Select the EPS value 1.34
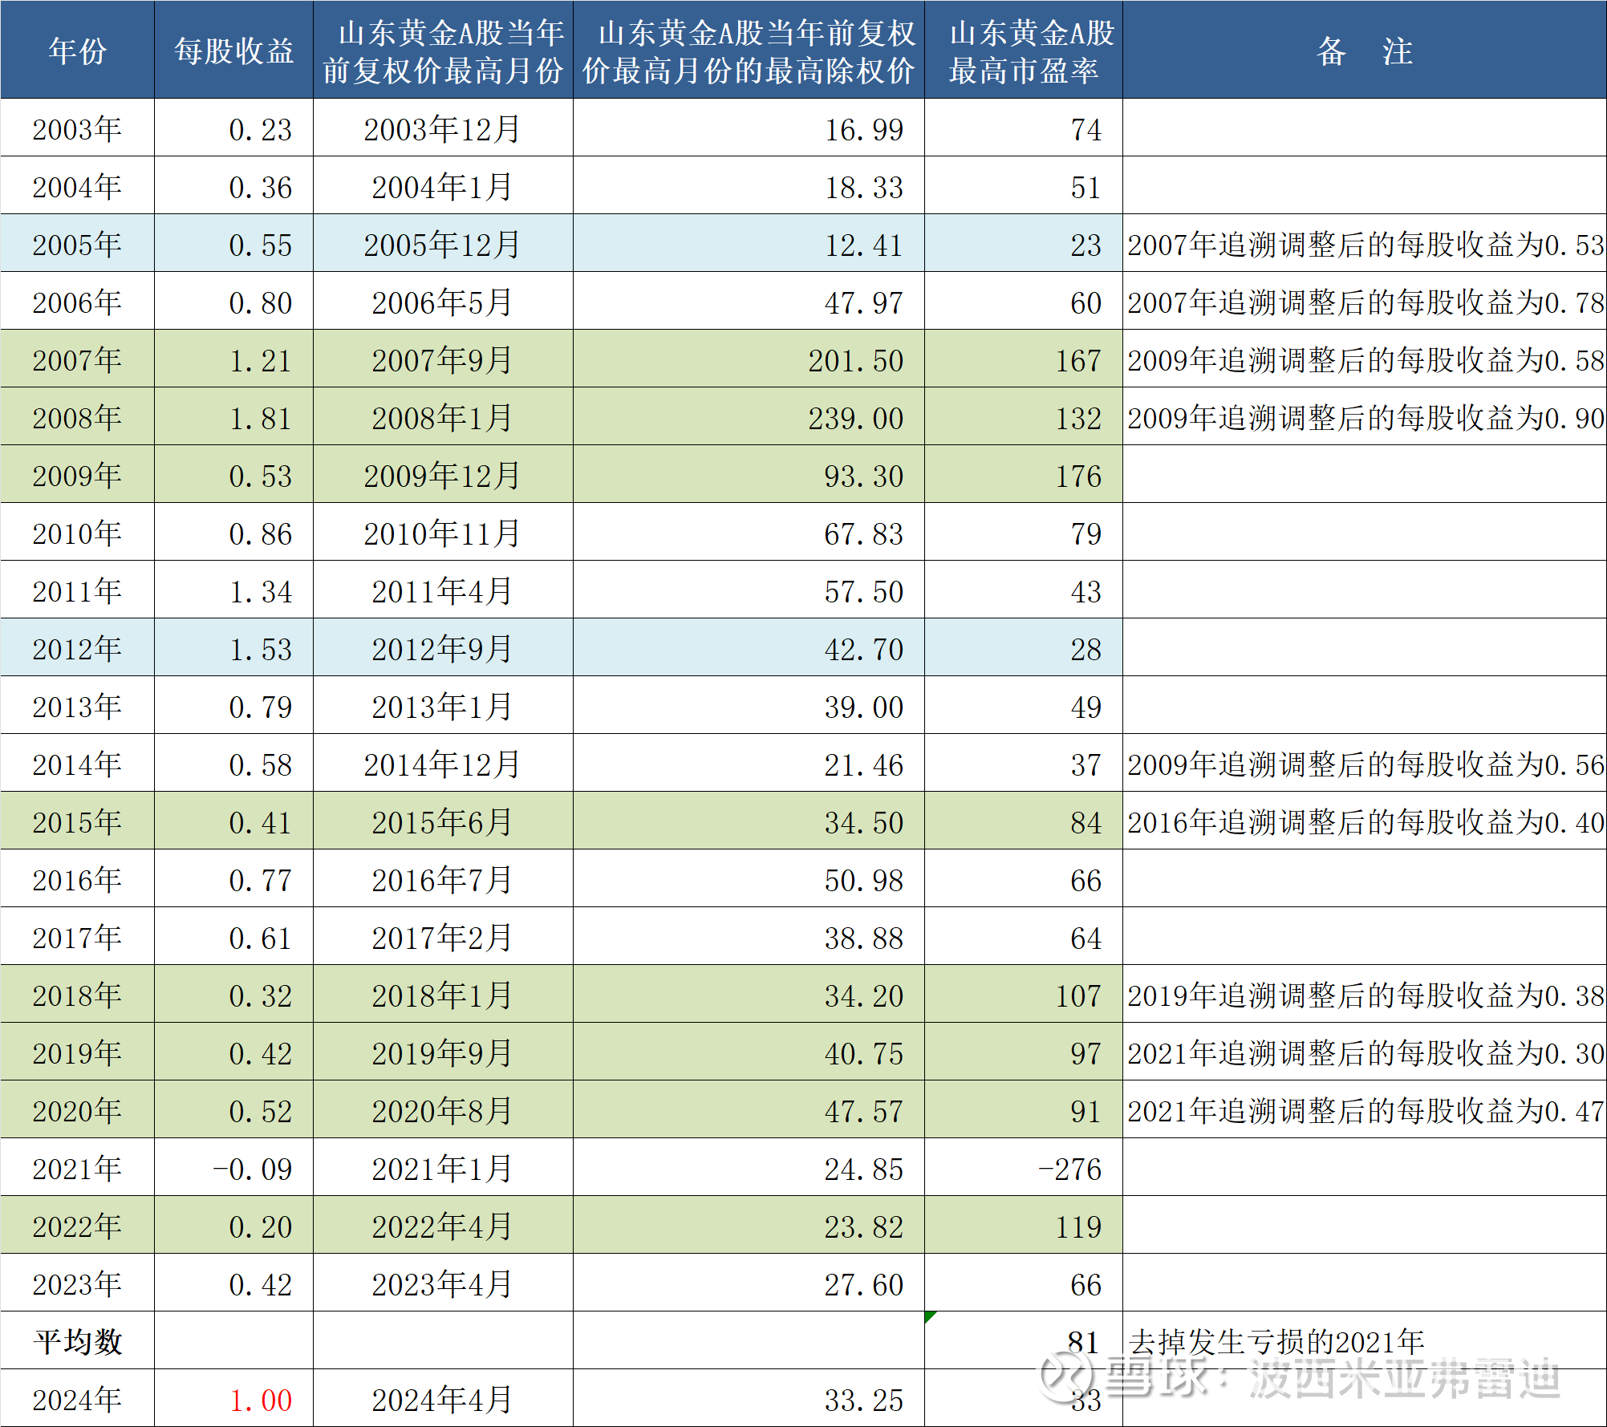 261,592
